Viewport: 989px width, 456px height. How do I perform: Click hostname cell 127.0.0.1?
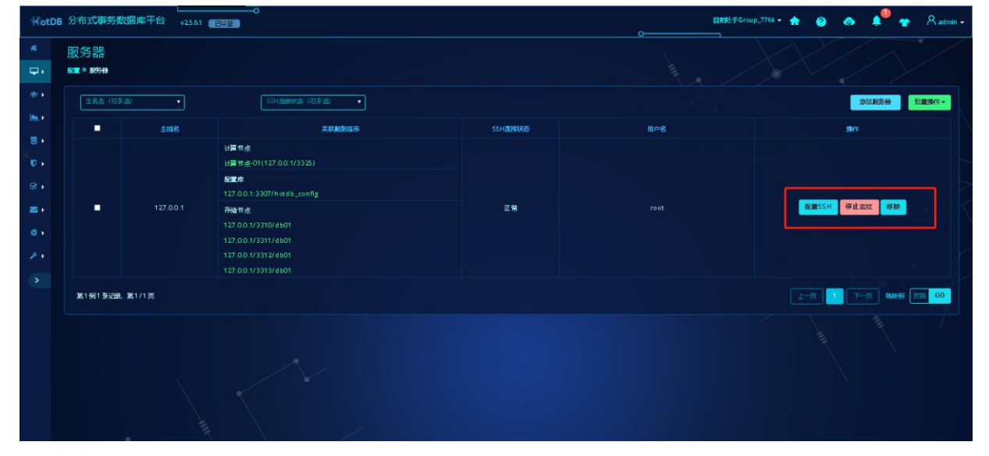point(169,208)
